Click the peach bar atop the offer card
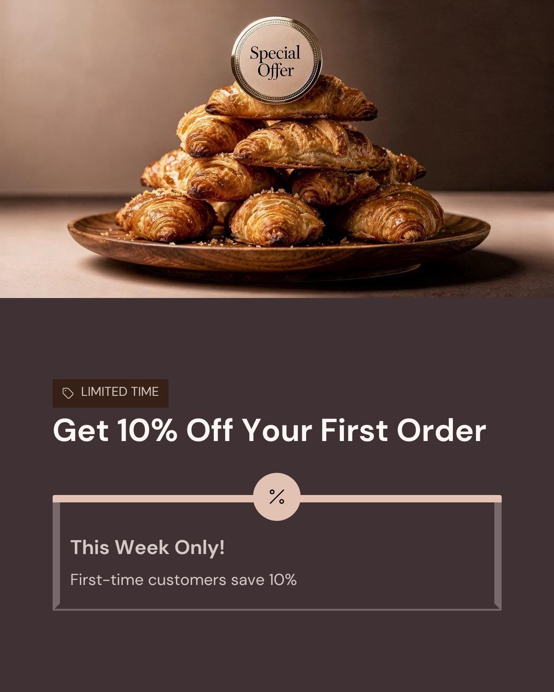The height and width of the screenshot is (692, 554). point(152,499)
